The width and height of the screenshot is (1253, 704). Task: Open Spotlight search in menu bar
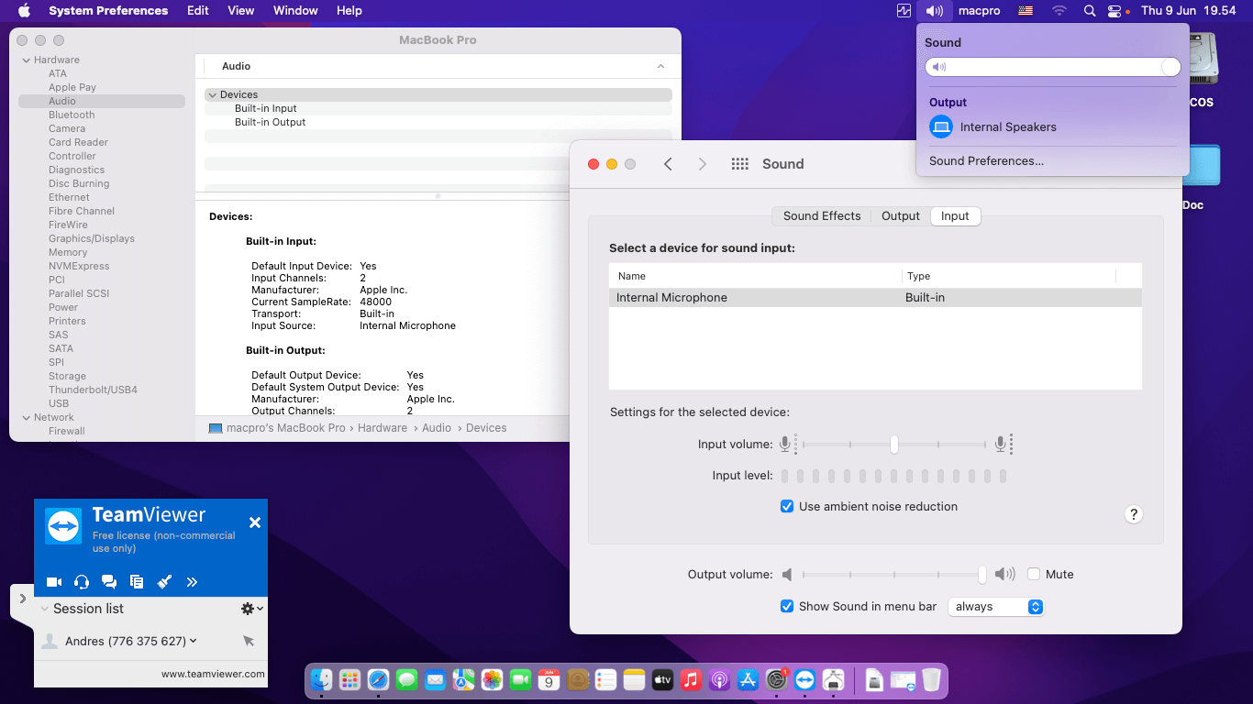tap(1089, 11)
